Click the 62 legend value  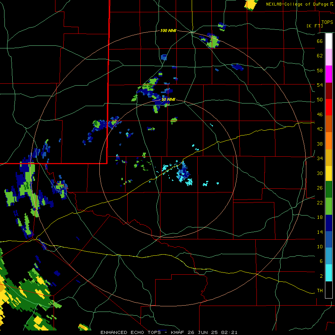[x=320, y=56]
